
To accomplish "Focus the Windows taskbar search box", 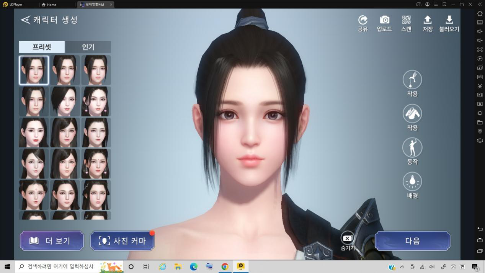I will click(70, 266).
